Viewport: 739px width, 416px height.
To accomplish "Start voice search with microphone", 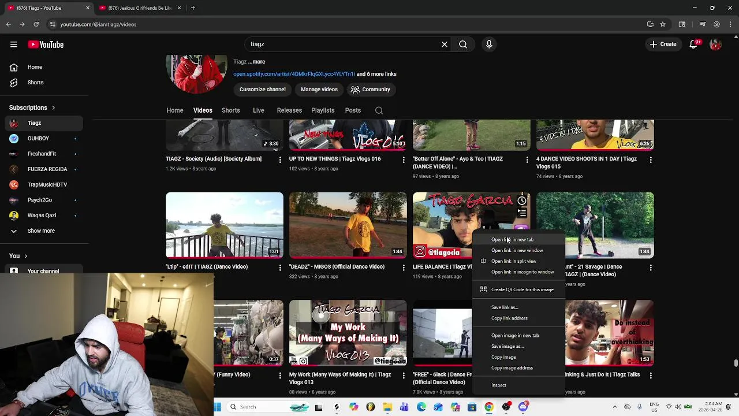I will (489, 44).
